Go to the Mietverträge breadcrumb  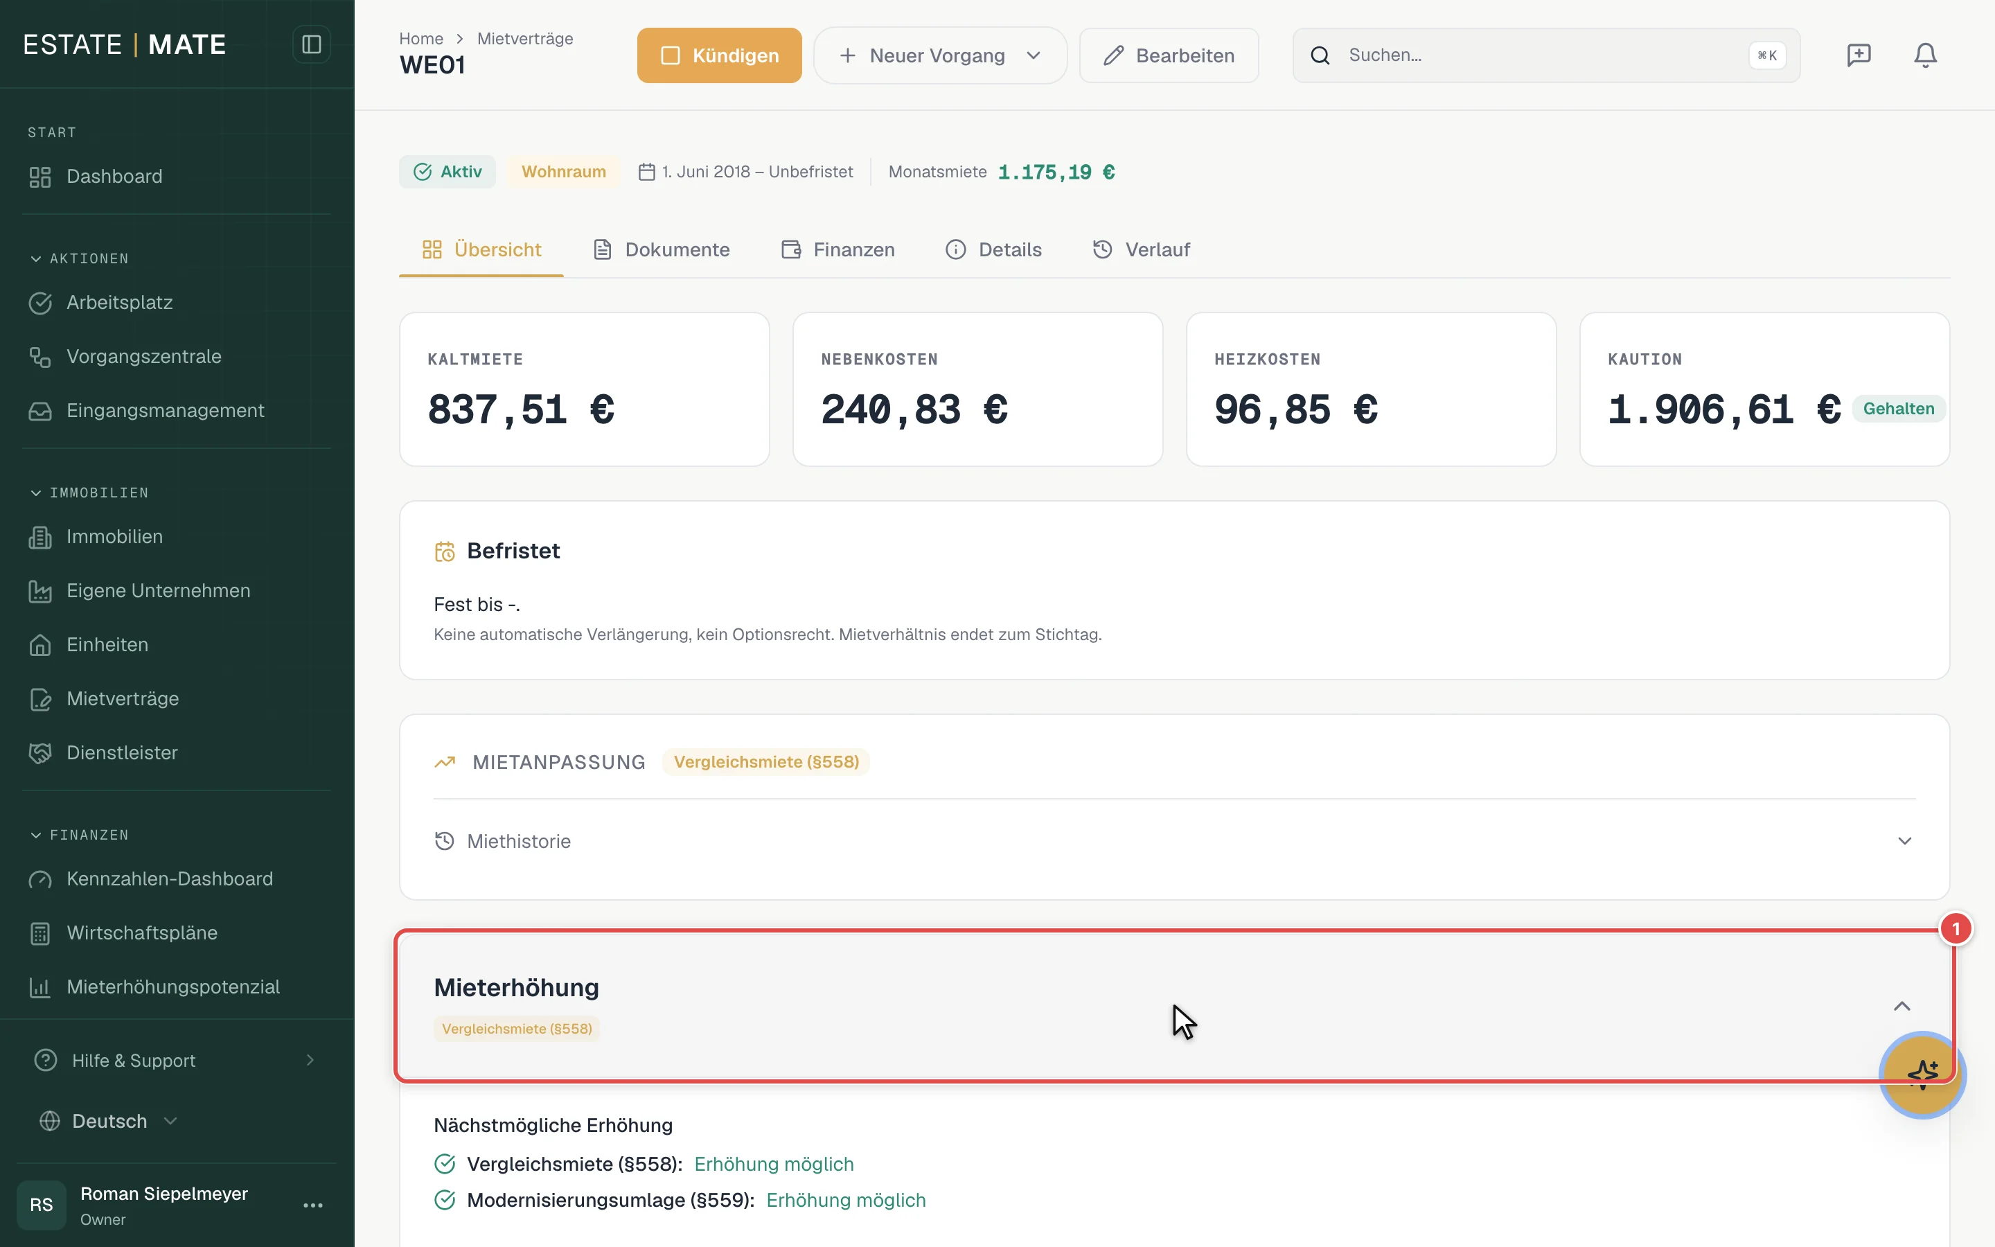click(x=524, y=39)
